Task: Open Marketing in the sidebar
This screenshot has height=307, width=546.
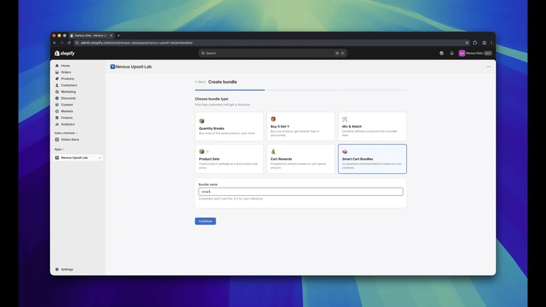Action: pyautogui.click(x=68, y=91)
